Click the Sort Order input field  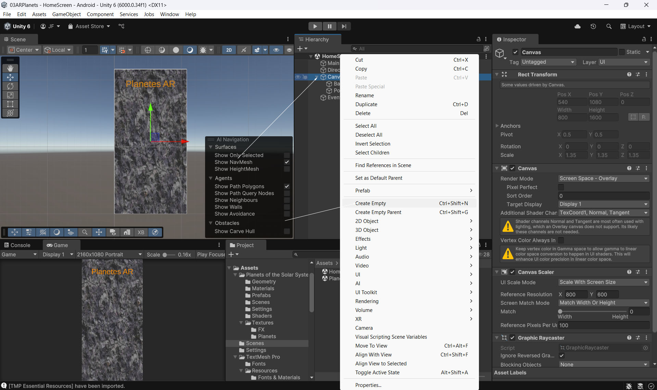tap(603, 196)
